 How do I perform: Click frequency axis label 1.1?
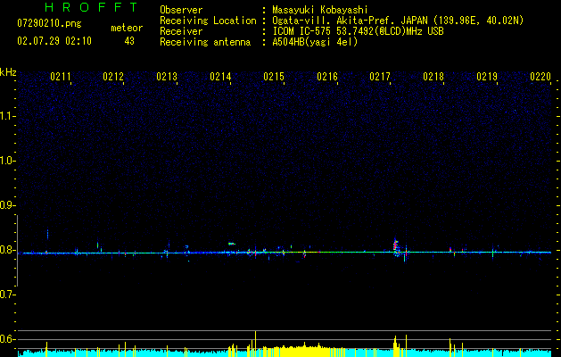click(7, 116)
